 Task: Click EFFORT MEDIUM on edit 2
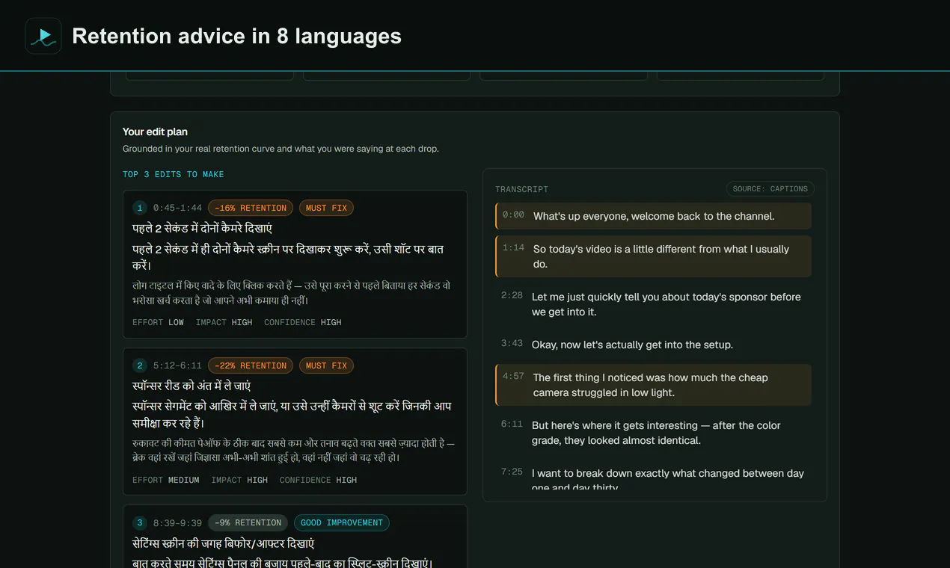(166, 480)
